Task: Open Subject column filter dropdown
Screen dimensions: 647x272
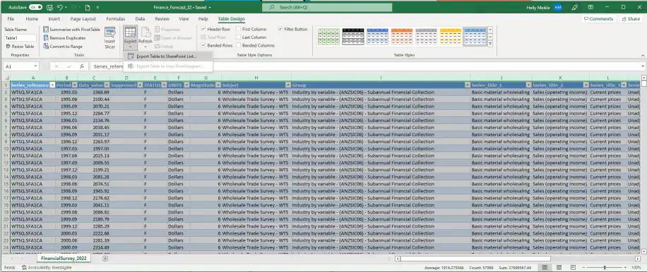Action: (x=288, y=85)
